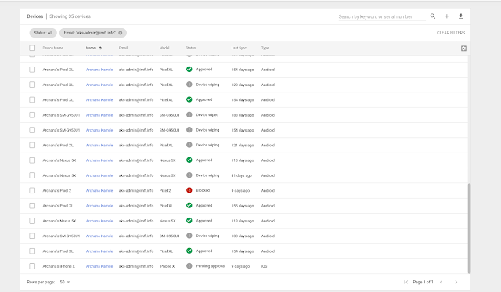Open the column settings icon

tap(463, 49)
